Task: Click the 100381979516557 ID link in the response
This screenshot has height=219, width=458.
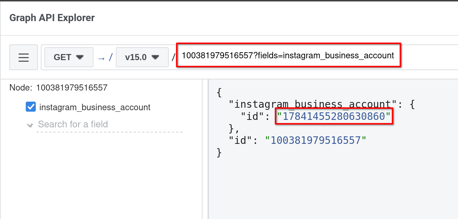Action: click(x=316, y=140)
